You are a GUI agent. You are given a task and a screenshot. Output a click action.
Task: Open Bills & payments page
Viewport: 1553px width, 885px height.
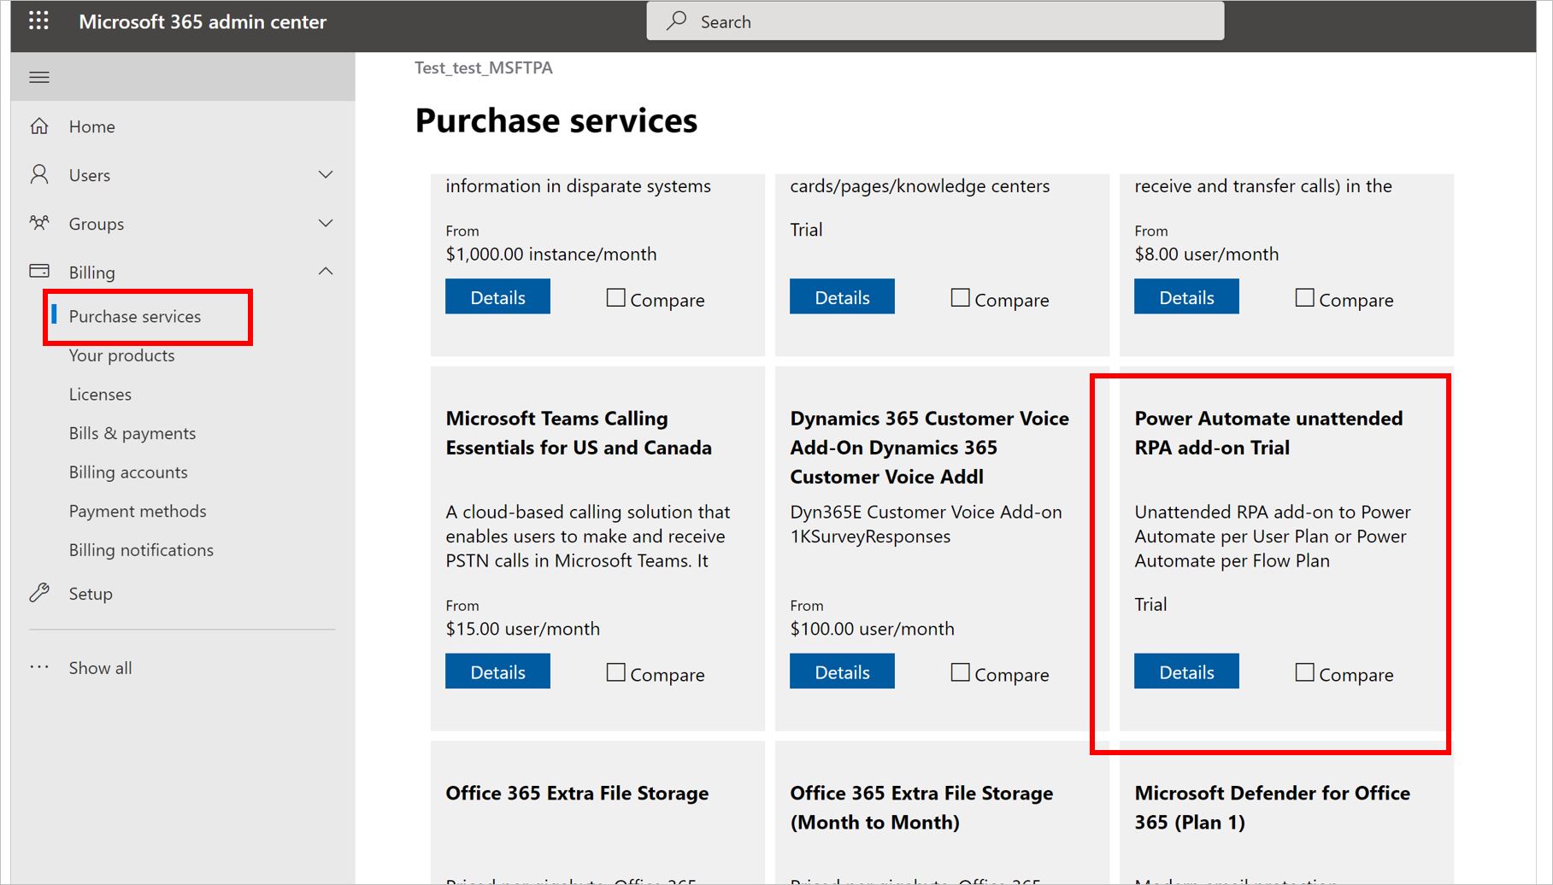tap(132, 433)
